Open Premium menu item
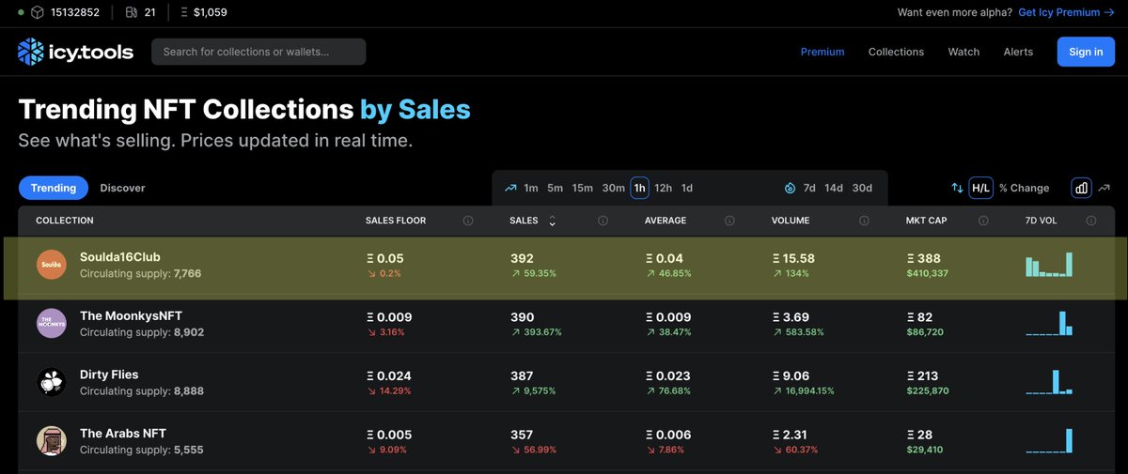Viewport: 1128px width, 474px height. [x=822, y=52]
